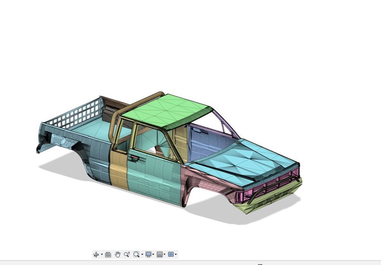Open the Fit tool dropdown menu
Viewport: 381px width, 265px height.
[x=142, y=254]
